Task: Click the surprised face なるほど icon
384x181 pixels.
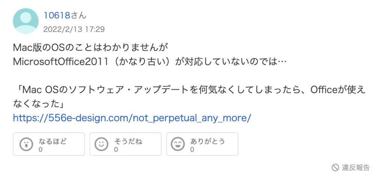Action: click(x=26, y=144)
